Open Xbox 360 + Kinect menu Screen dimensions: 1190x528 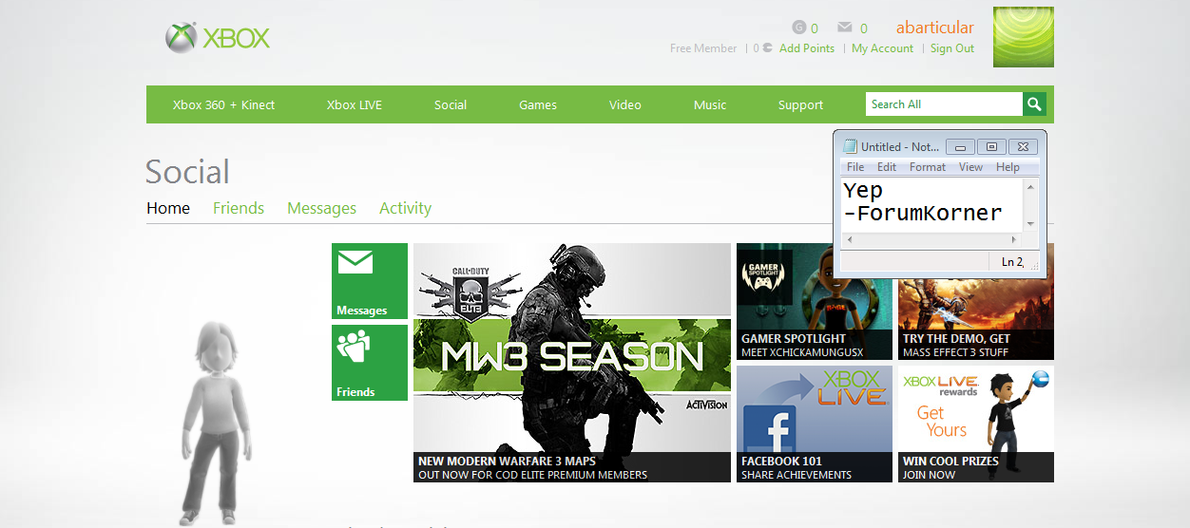coord(223,104)
